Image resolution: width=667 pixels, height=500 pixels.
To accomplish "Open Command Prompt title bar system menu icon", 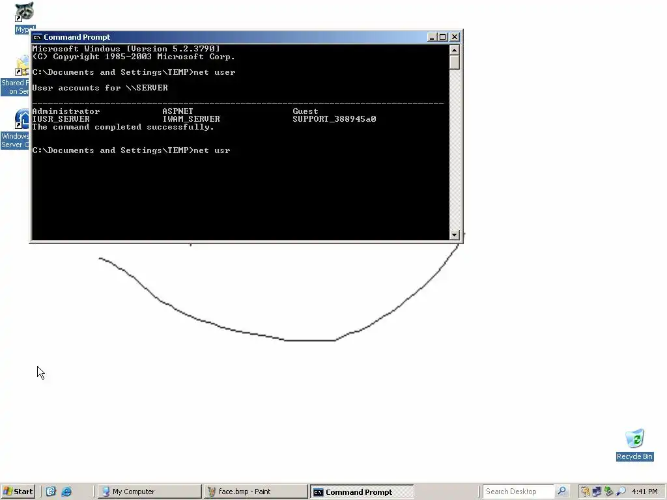I will coord(37,37).
